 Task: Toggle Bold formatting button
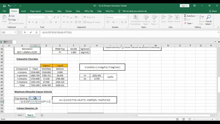29,22
